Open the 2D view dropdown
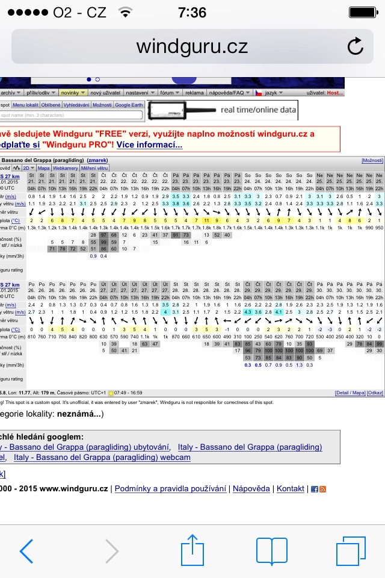The image size is (385, 578). 28,168
